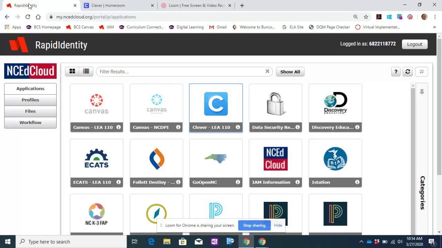The width and height of the screenshot is (442, 248).
Task: Open the GoOpenNC tile
Action: coord(216,163)
